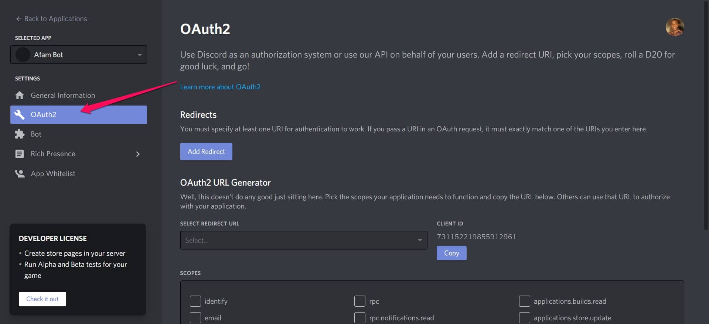The image size is (709, 324).
Task: Copy the client ID with Copy button
Action: (451, 253)
